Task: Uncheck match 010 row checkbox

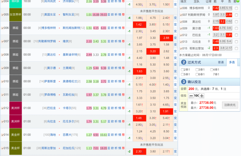Action: click(2, 82)
